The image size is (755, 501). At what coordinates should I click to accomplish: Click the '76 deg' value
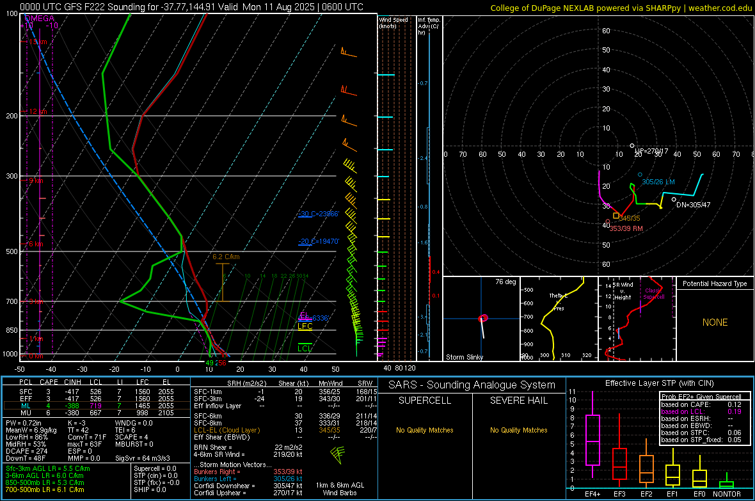[505, 282]
